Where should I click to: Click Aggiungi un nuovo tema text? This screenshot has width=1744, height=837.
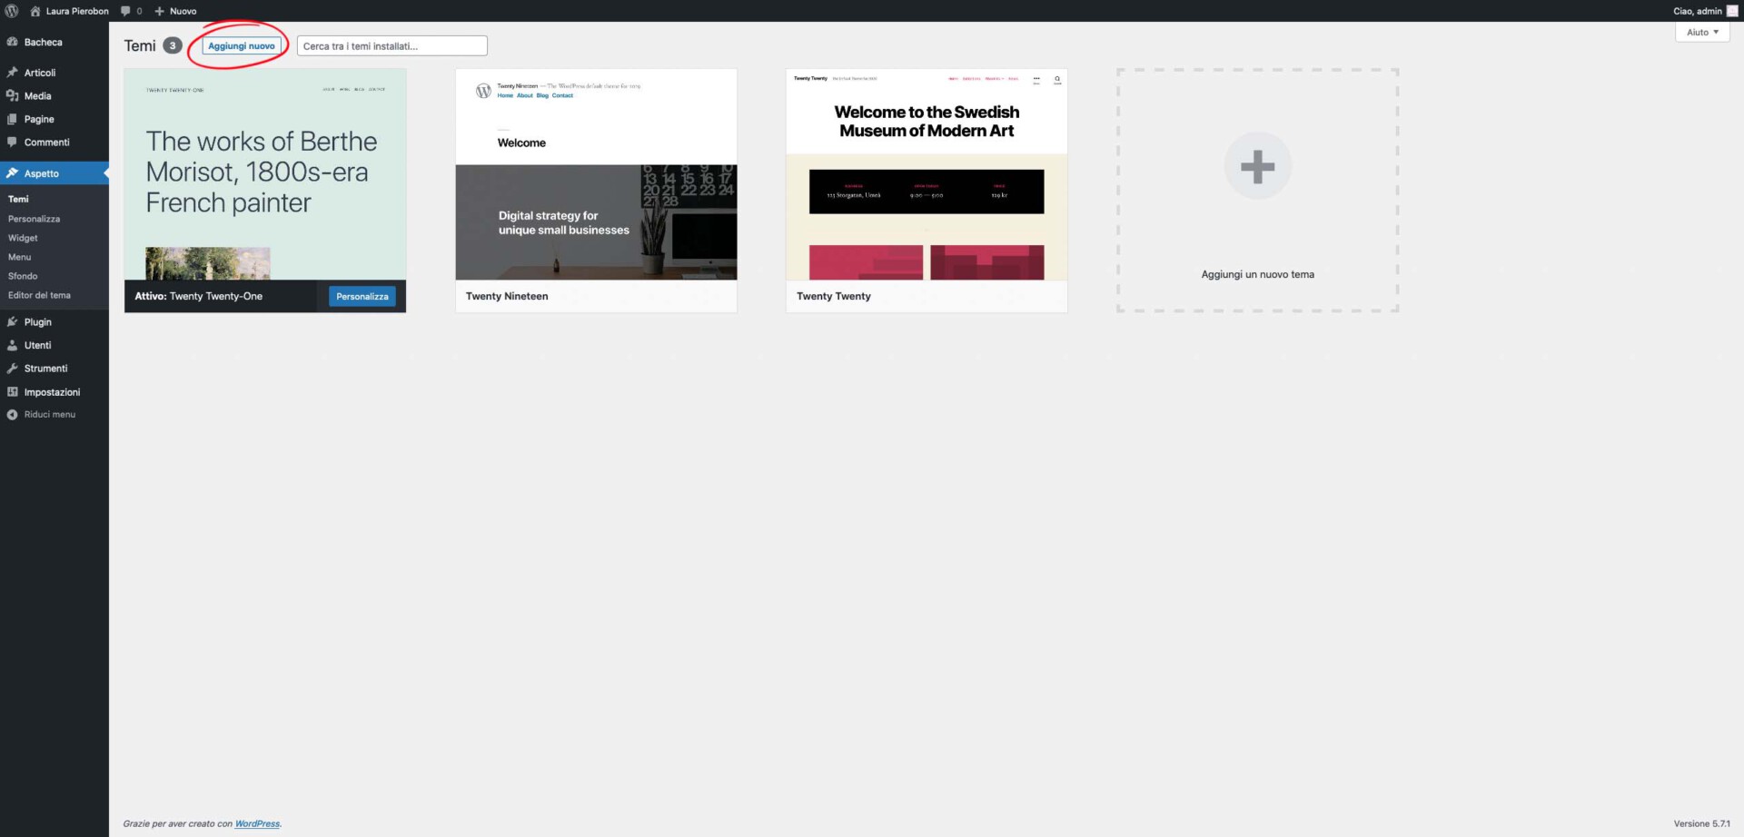coord(1257,274)
